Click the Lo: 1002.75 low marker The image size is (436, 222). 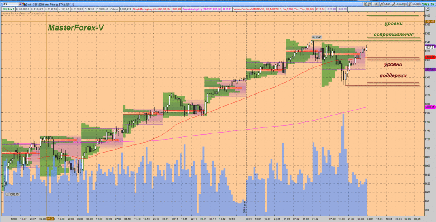point(11,194)
